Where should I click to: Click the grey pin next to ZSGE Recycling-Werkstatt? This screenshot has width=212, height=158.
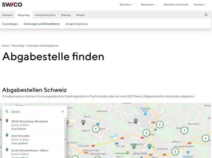[7, 121]
